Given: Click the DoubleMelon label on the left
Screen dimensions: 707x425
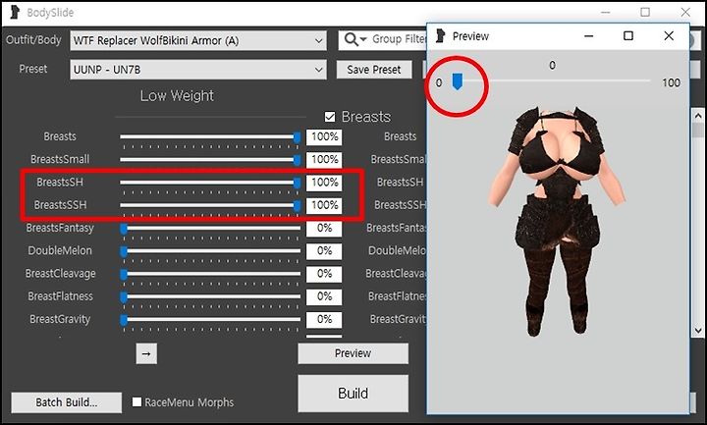Looking at the screenshot, I should click(x=60, y=250).
